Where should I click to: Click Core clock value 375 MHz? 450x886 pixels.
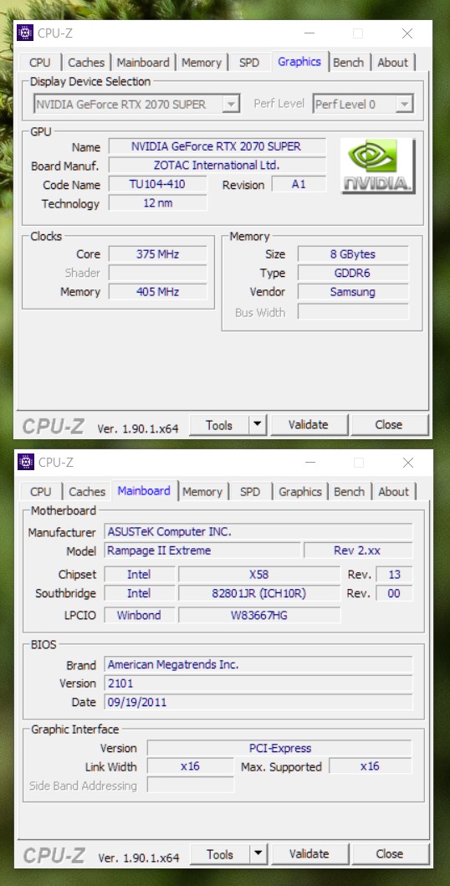157,254
